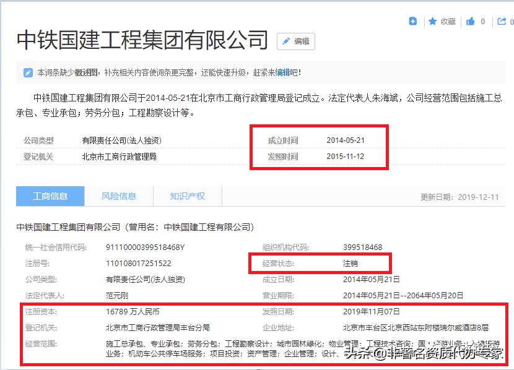
Task: Select the active 工商信息 tab
Action: click(50, 195)
